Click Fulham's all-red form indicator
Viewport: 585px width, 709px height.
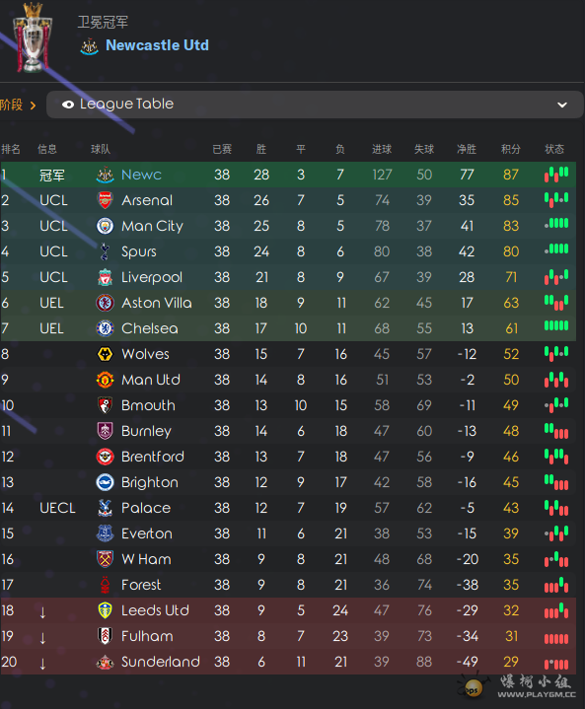click(556, 638)
